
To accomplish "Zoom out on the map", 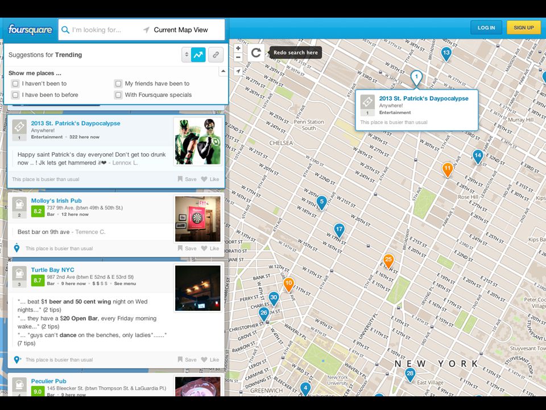I will click(x=238, y=57).
